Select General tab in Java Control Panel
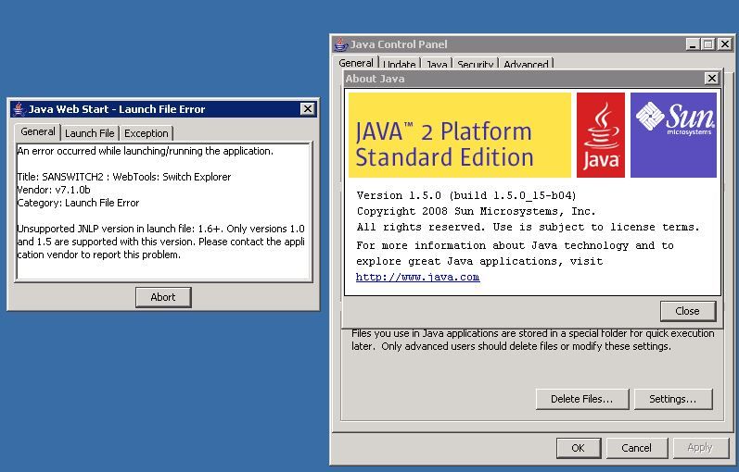Image resolution: width=739 pixels, height=472 pixels. pos(356,63)
